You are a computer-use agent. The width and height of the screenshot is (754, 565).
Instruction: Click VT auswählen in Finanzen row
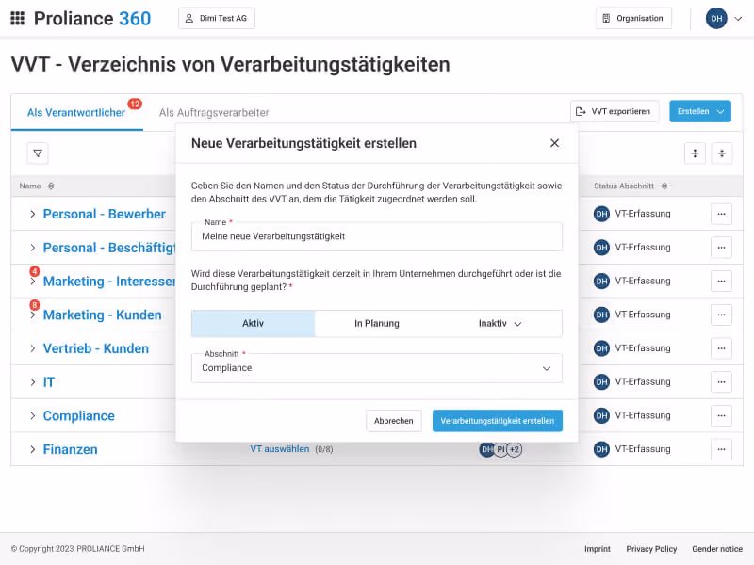click(279, 449)
